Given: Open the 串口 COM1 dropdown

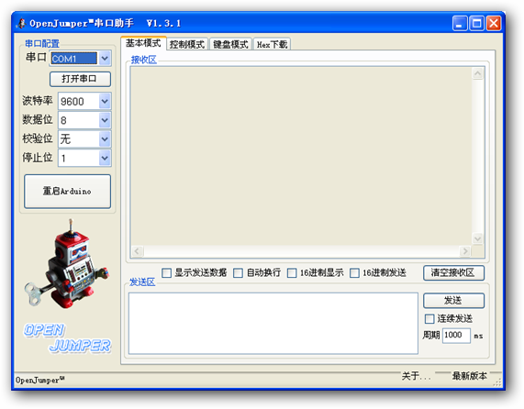Looking at the screenshot, I should [x=105, y=59].
